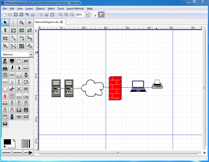Open the Network sheet selector dropdown
Viewport: 209px width, 162px height.
coord(31,54)
